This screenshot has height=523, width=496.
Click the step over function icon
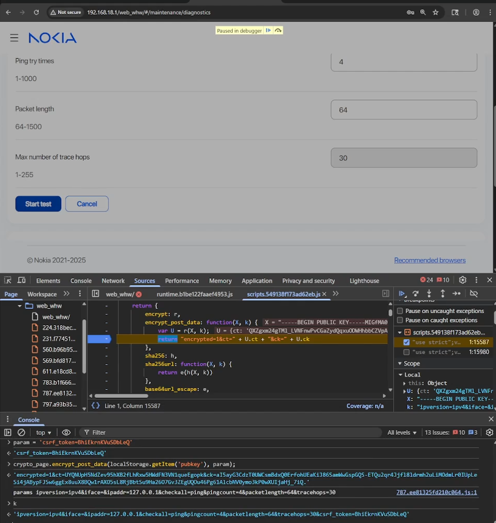415,294
